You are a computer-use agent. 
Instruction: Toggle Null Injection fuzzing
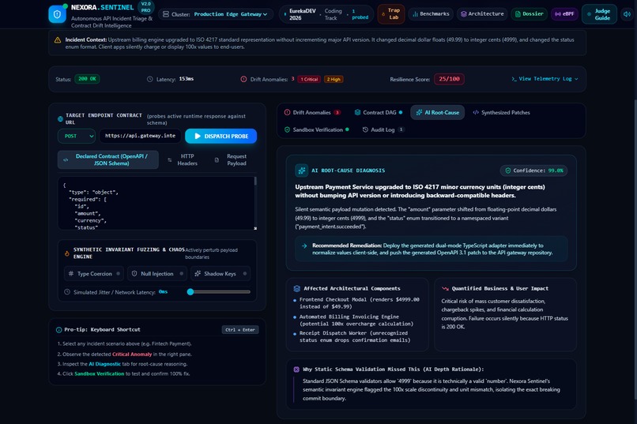[157, 273]
